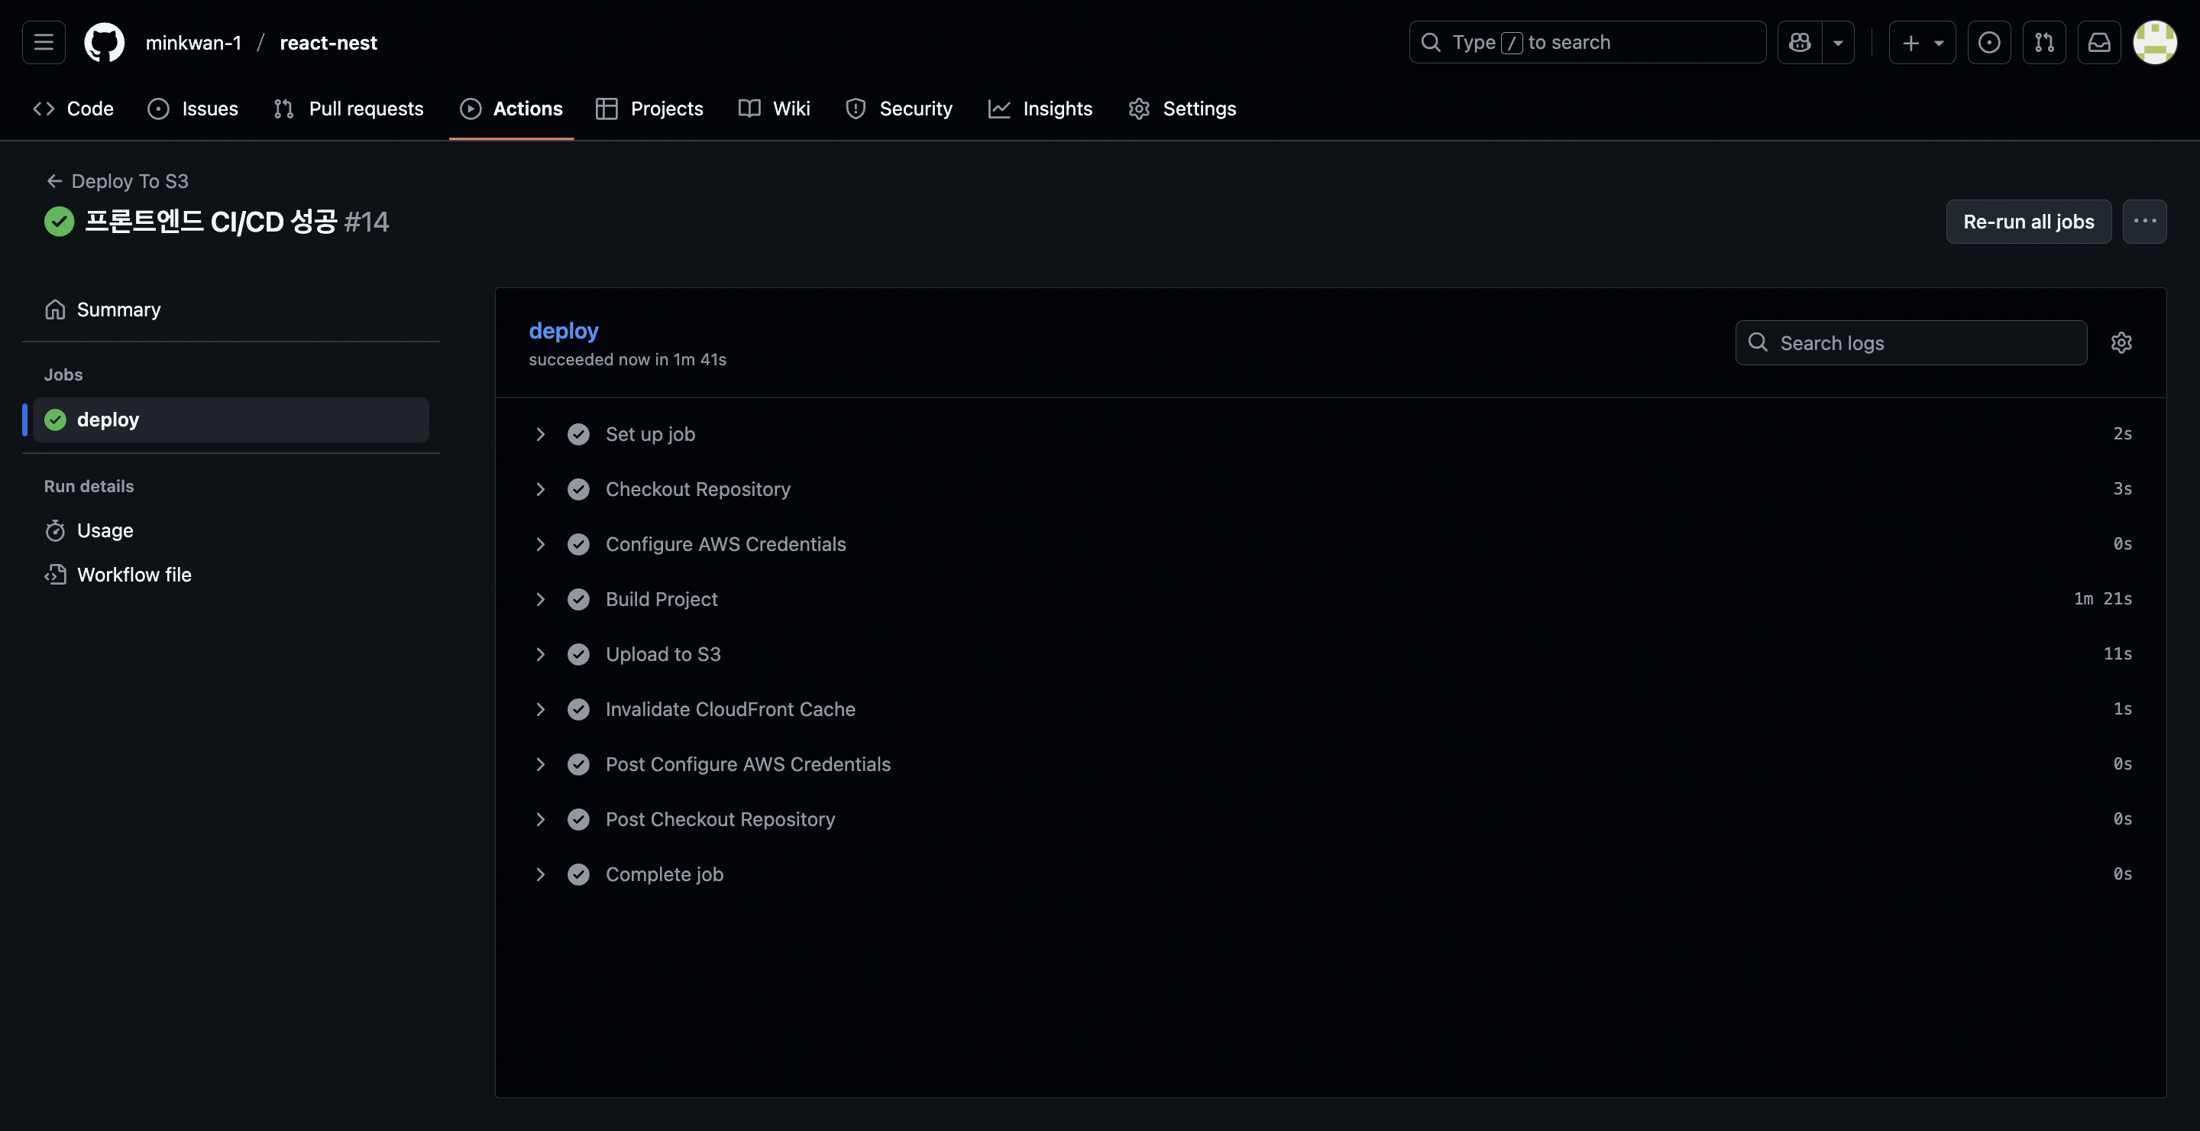Image resolution: width=2200 pixels, height=1131 pixels.
Task: Open the three-dots run options menu
Action: point(2144,222)
